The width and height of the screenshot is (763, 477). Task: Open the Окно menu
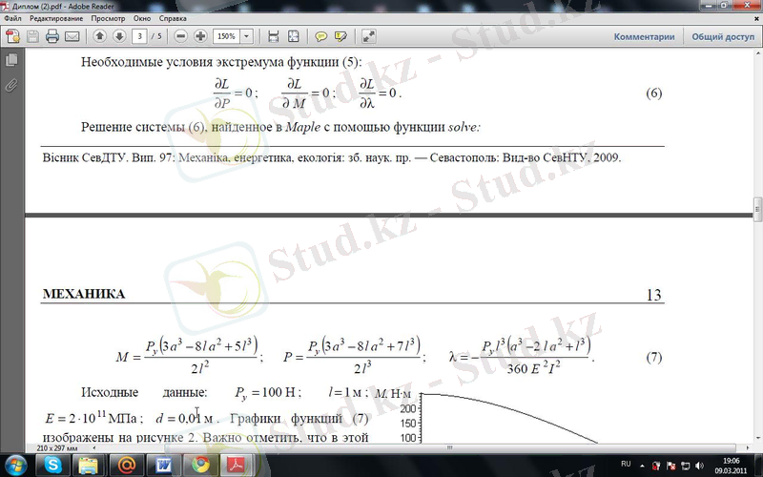click(142, 18)
